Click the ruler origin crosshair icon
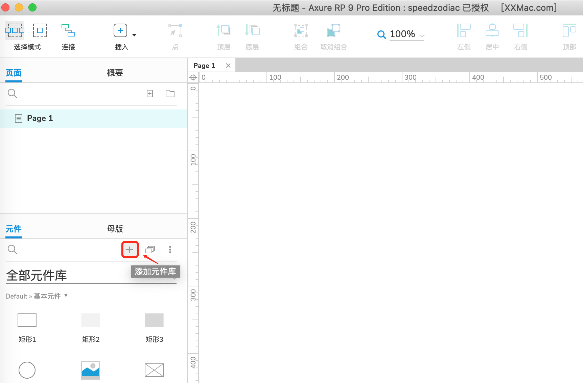Viewport: 583px width, 383px height. coord(193,77)
